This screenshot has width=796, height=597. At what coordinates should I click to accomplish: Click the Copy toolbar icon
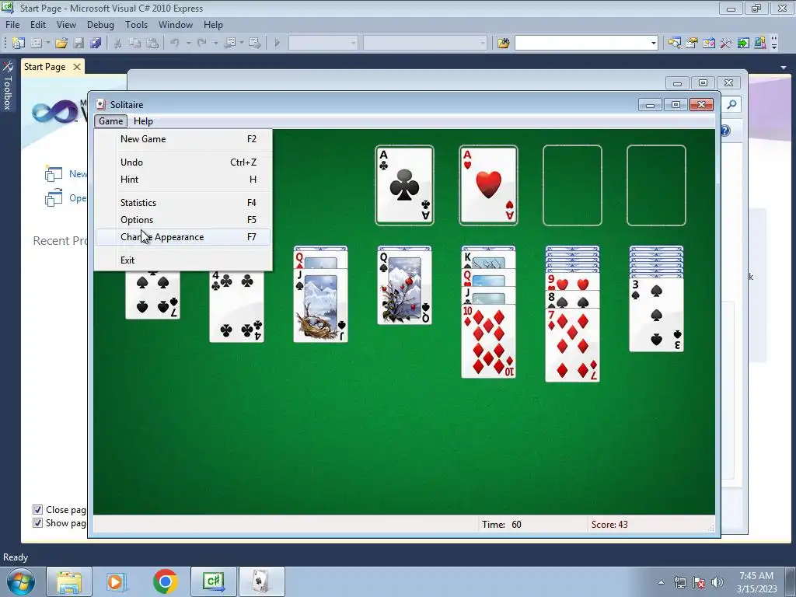(x=134, y=44)
